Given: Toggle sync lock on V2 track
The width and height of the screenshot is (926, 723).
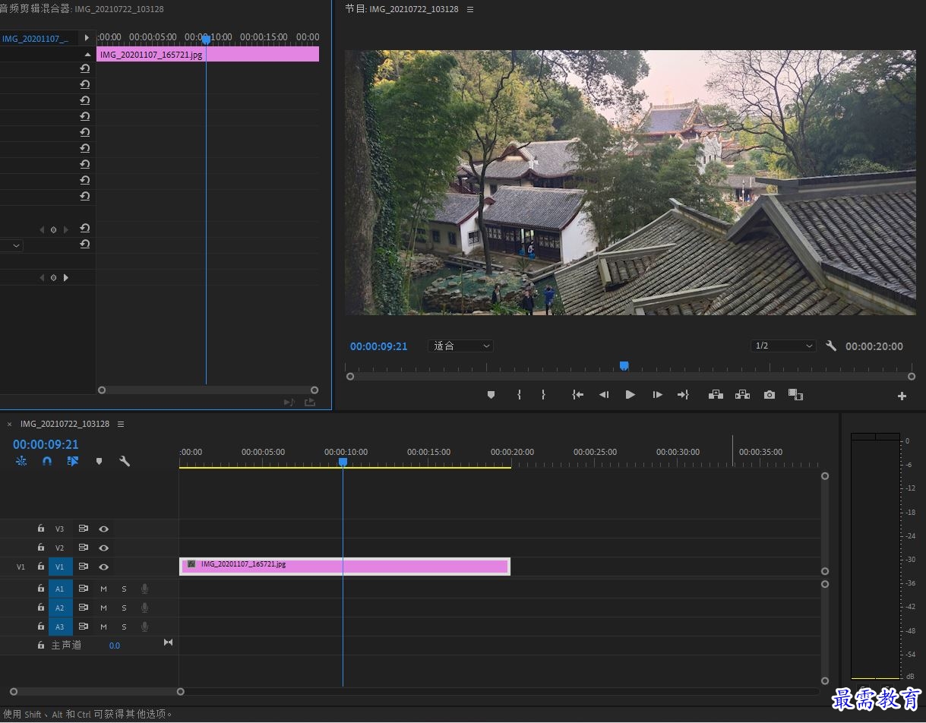Looking at the screenshot, I should click(84, 548).
